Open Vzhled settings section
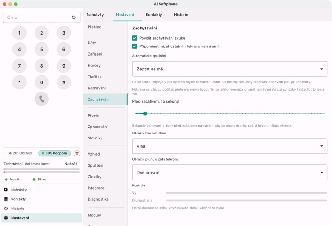This screenshot has width=332, height=226. 105,154
